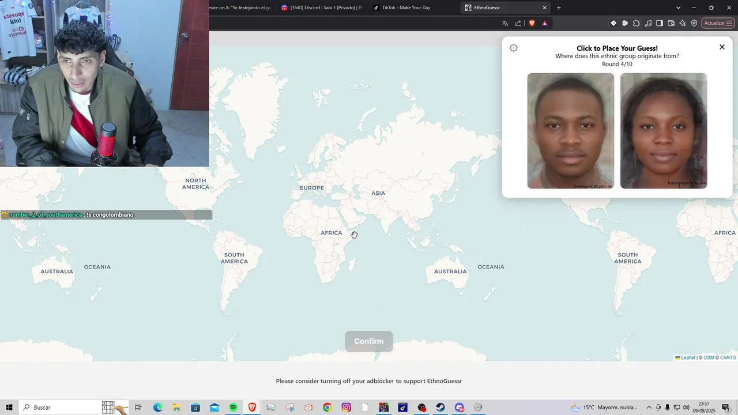Image resolution: width=738 pixels, height=415 pixels.
Task: Show hidden system tray icons
Action: coord(649,408)
